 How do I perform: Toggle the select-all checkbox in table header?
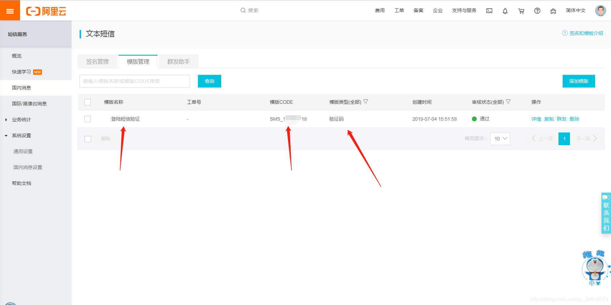88,102
